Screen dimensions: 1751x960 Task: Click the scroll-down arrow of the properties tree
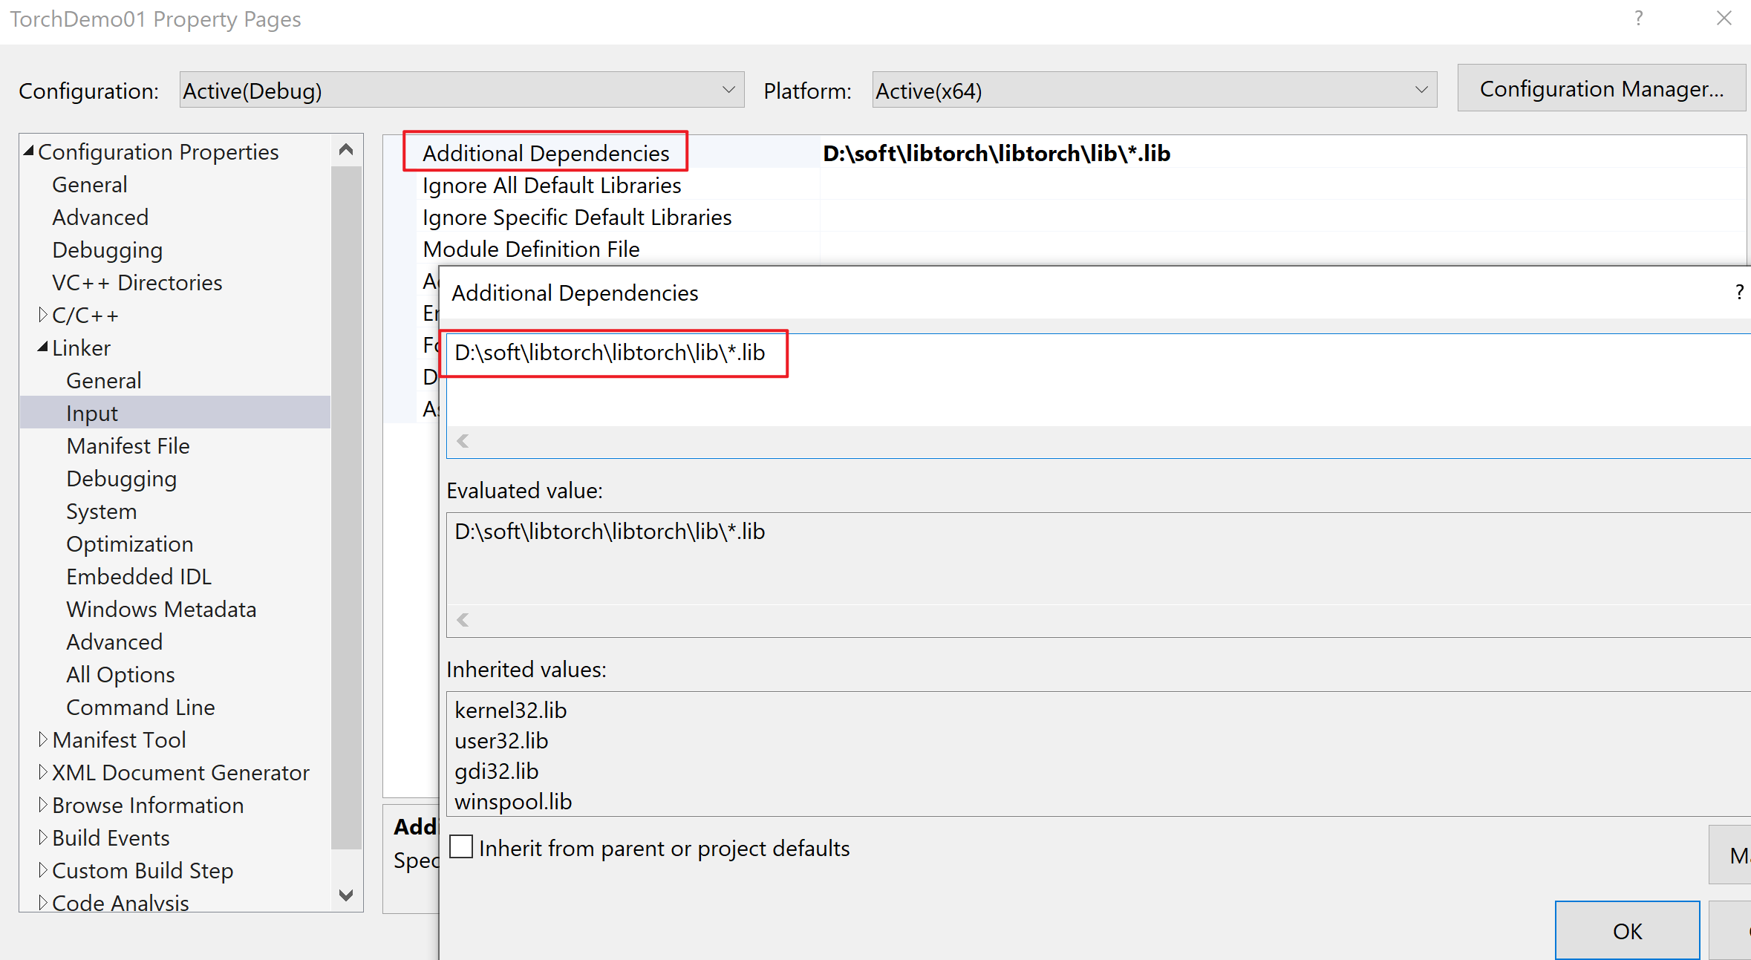click(x=346, y=895)
